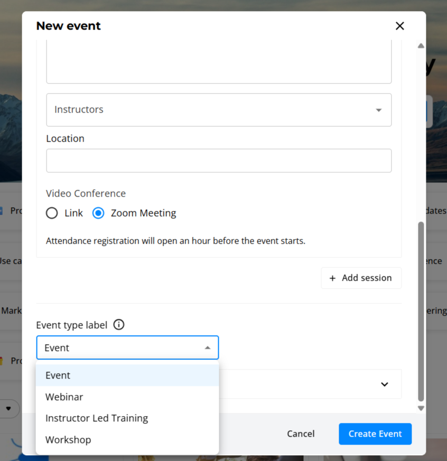This screenshot has width=447, height=461.
Task: Select the Link radio button
Action: [x=52, y=213]
